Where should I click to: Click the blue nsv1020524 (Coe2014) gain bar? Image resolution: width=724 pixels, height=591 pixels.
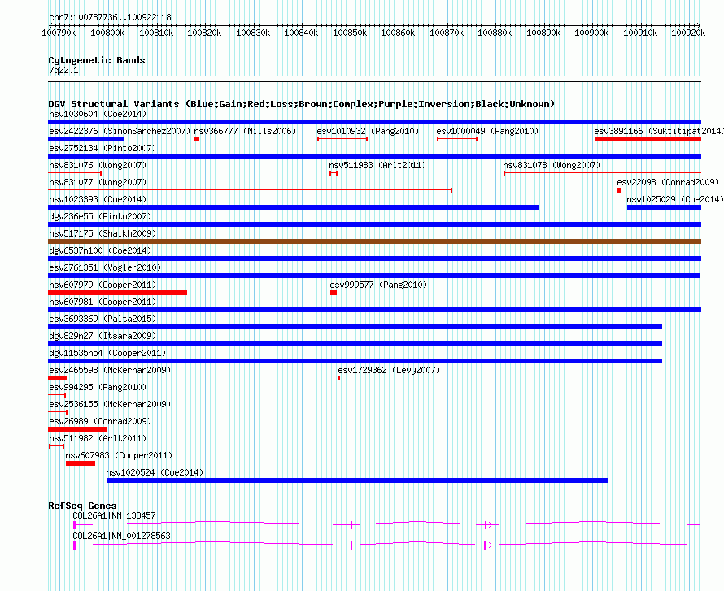coord(356,480)
